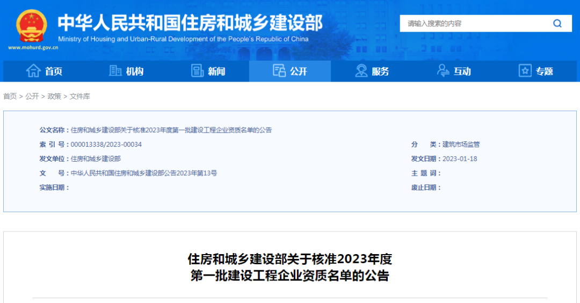Click the document icon beside 公开
Image resolution: width=580 pixels, height=303 pixels.
(279, 70)
